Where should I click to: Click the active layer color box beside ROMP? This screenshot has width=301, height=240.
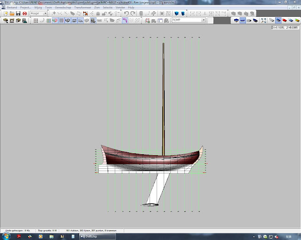[210, 20]
